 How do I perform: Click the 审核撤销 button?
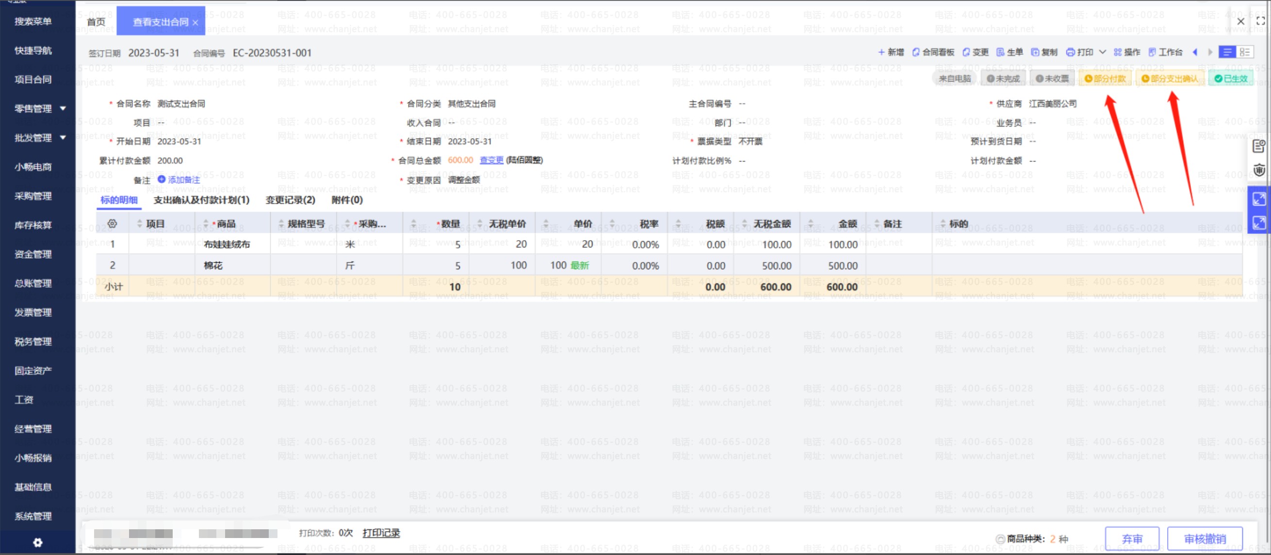point(1205,539)
